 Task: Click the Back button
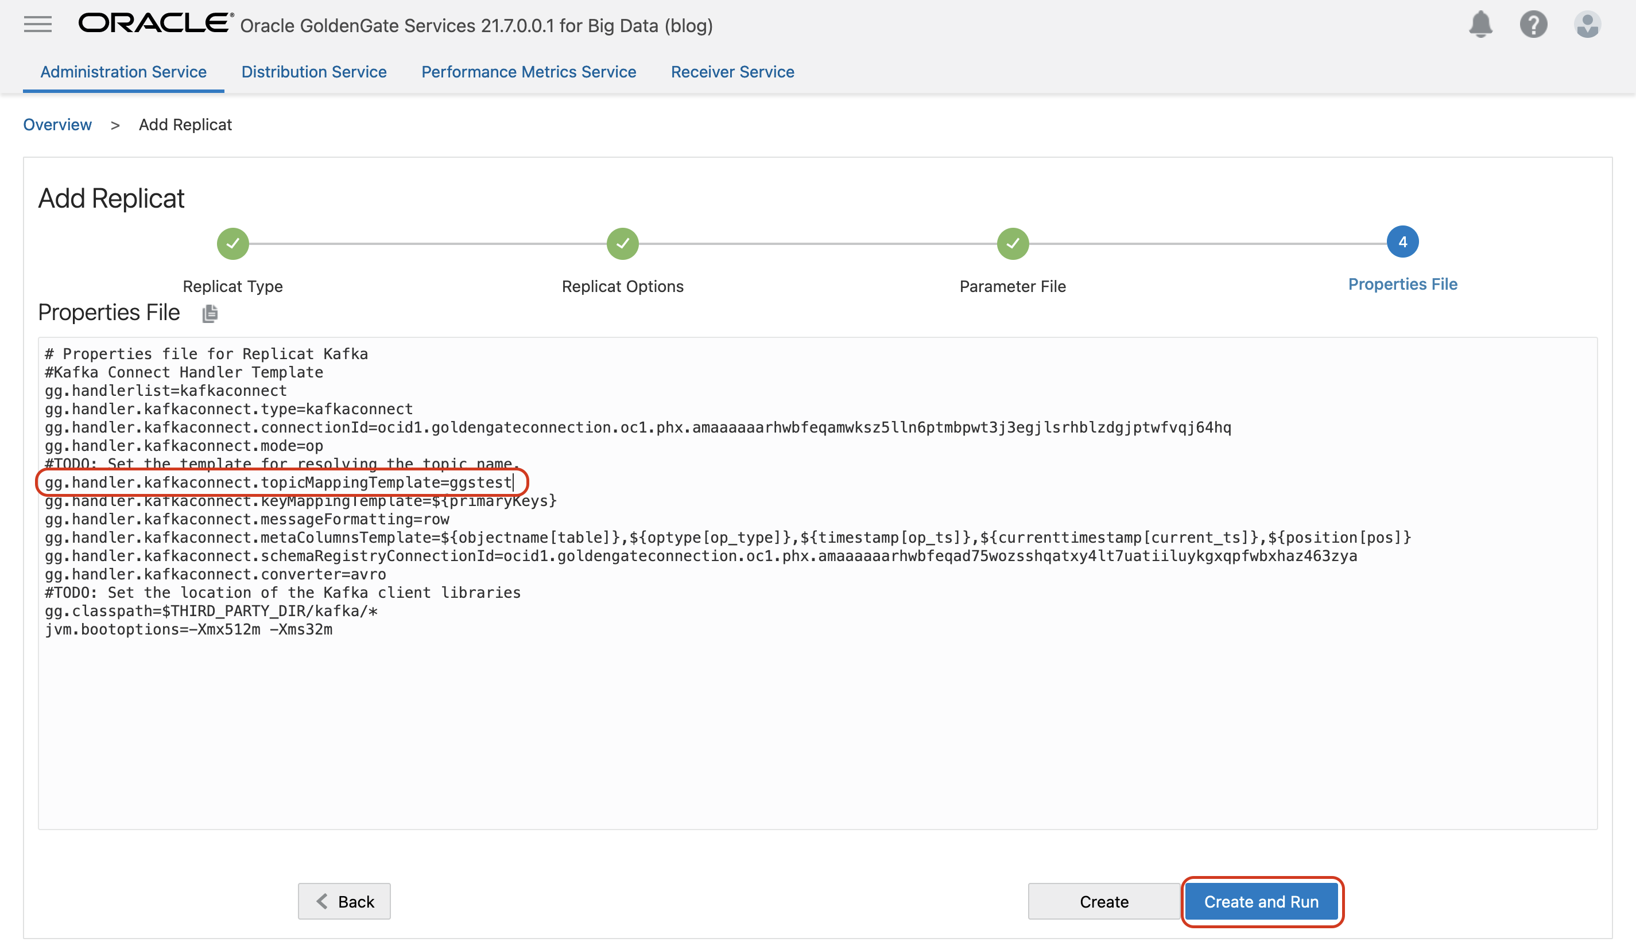(x=344, y=901)
